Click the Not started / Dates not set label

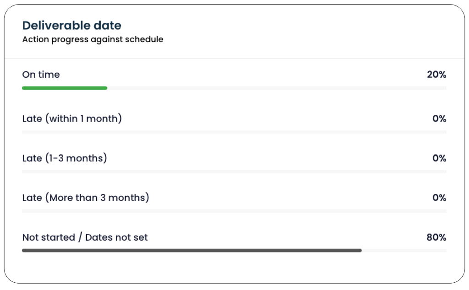tap(85, 237)
